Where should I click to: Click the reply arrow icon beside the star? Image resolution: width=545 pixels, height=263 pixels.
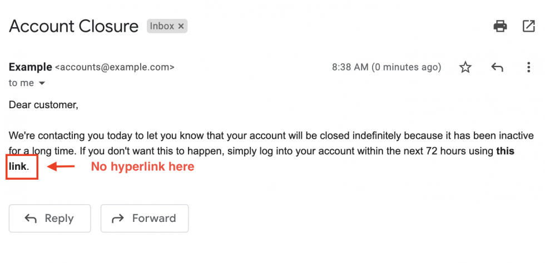(x=497, y=68)
